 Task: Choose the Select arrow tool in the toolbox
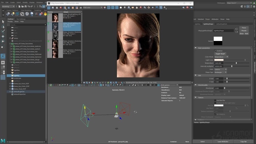(x=3, y=22)
